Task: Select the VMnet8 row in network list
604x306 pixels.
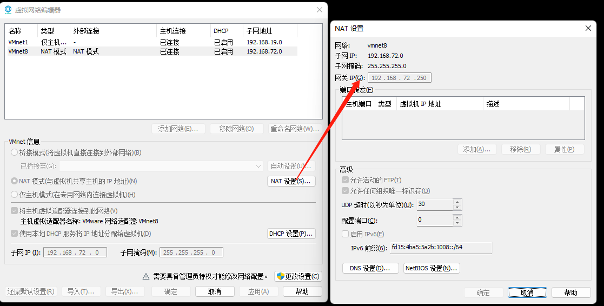Action: pyautogui.click(x=152, y=51)
